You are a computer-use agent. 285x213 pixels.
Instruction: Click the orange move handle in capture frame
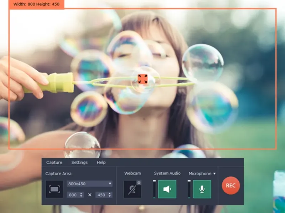click(143, 79)
